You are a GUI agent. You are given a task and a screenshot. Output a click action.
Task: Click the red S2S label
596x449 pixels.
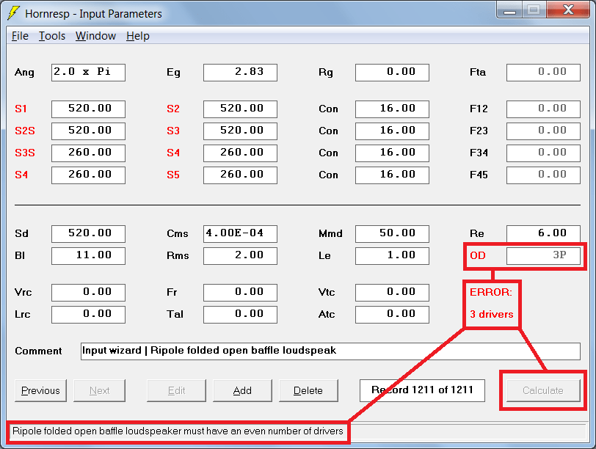click(x=25, y=131)
